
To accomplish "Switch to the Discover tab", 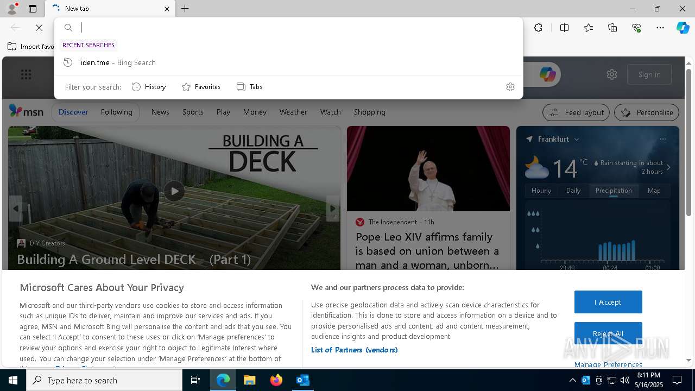I will (73, 112).
